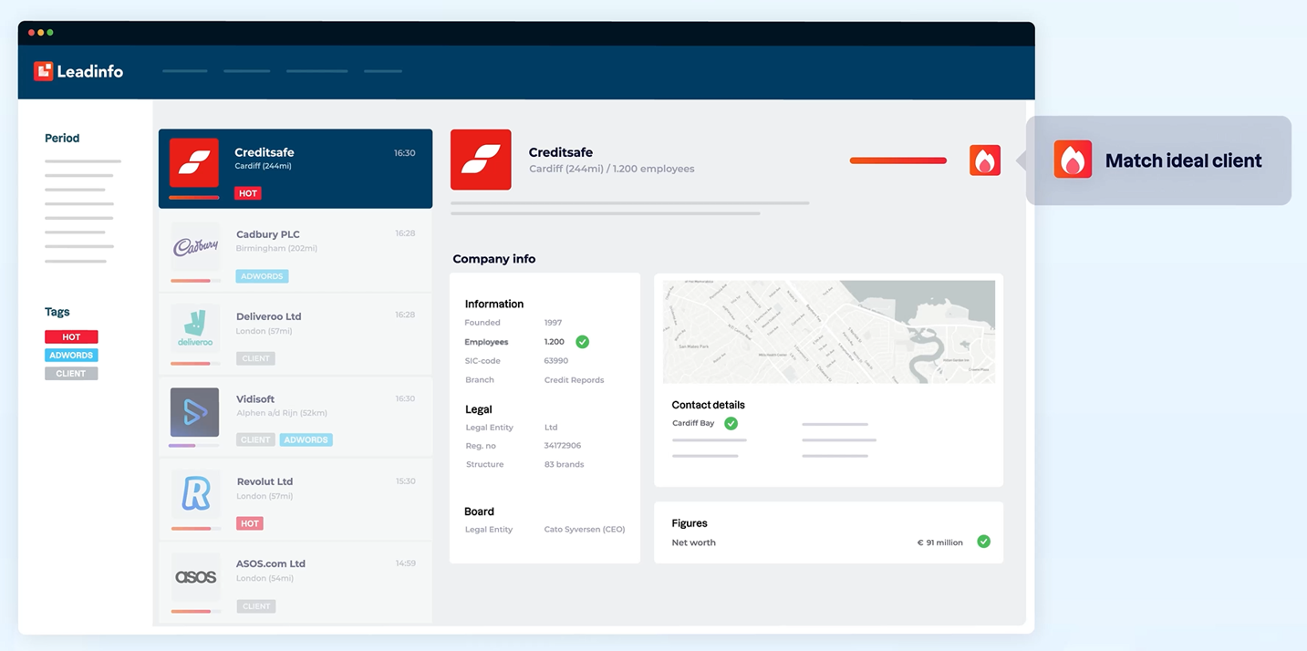The image size is (1307, 651).
Task: Open the Cadbury PLC lead entry
Action: pyautogui.click(x=296, y=253)
